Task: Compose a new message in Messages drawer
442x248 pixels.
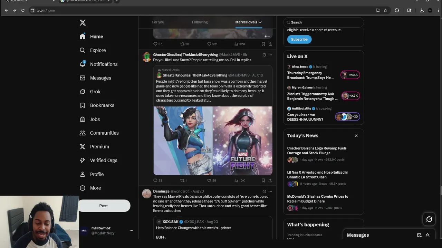Action: click(419, 235)
